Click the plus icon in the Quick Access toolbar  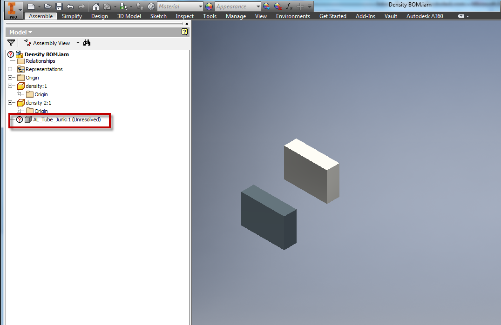[300, 7]
